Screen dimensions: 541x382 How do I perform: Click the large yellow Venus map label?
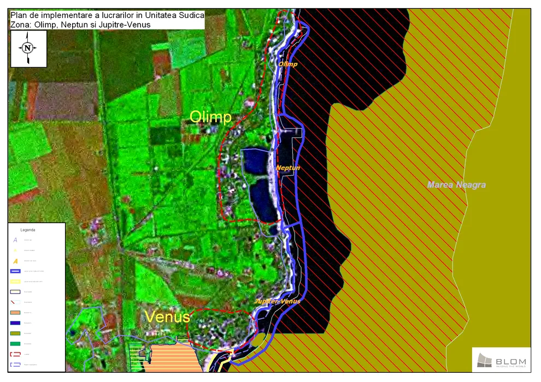167,317
